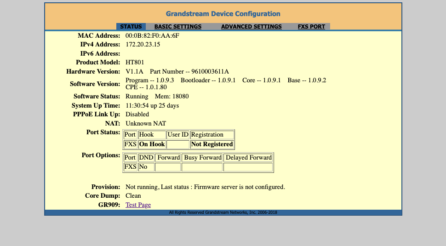This screenshot has width=446, height=246.
Task: Click software status Running text
Action: (x=137, y=96)
